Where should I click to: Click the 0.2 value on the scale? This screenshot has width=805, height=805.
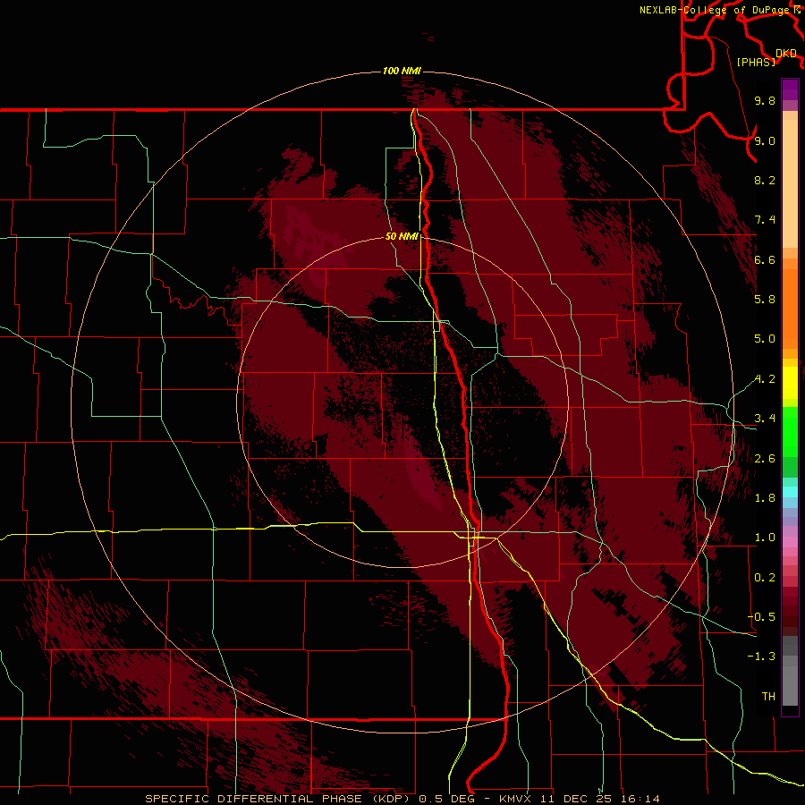click(x=765, y=578)
